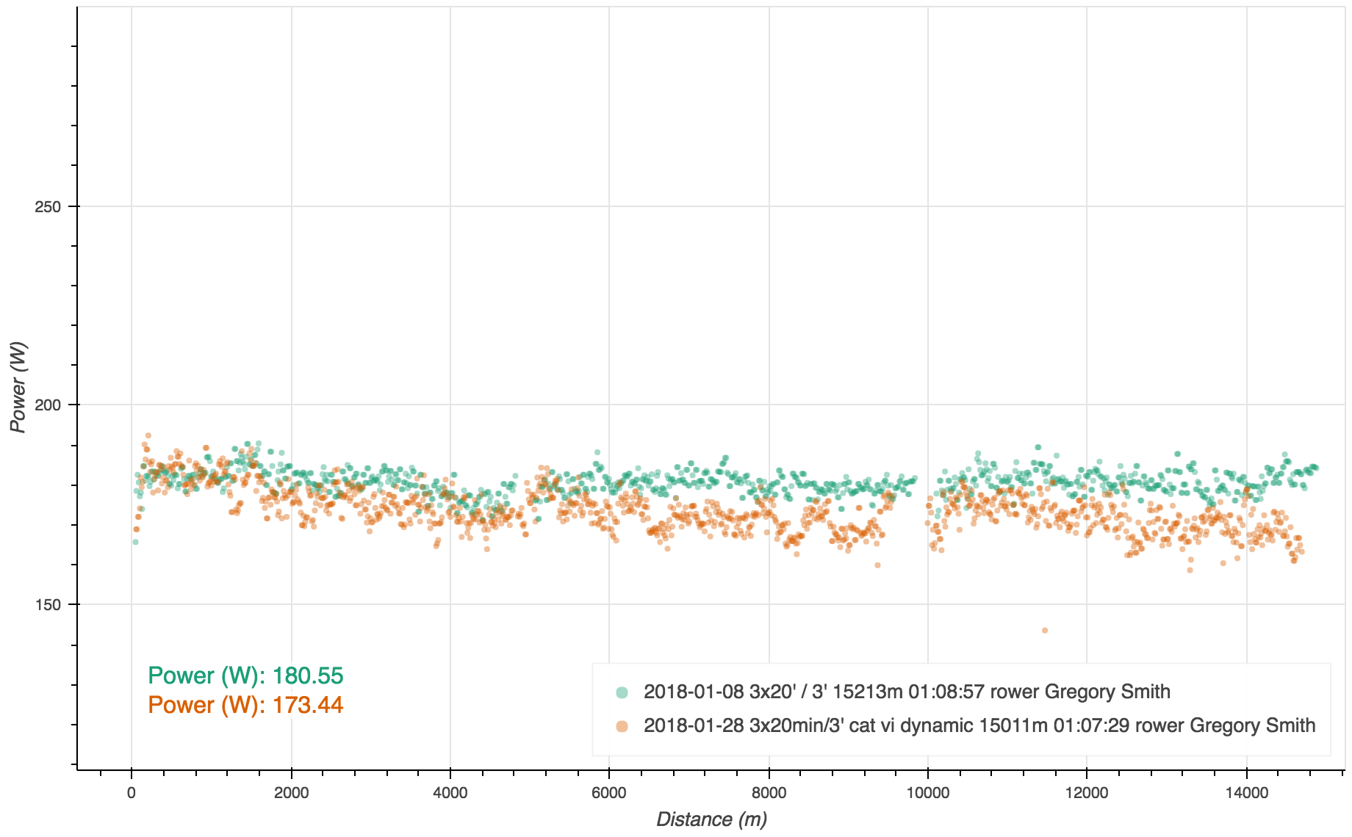Click the 8000 tick label on distance axis

tap(769, 793)
